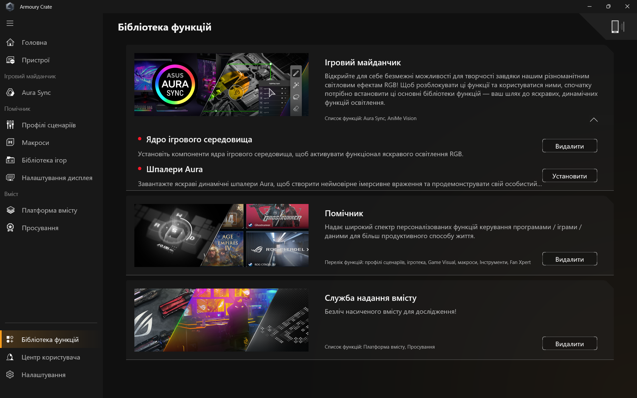Install Шпалери Aura with Установити button
The image size is (637, 398).
click(569, 176)
